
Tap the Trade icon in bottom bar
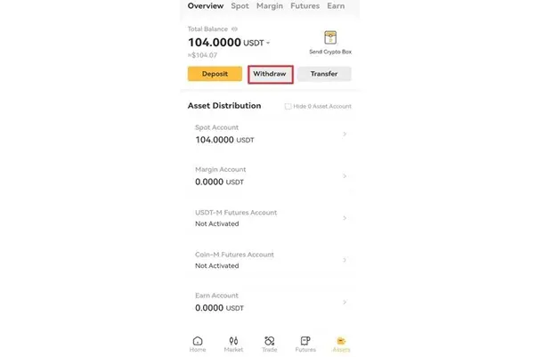click(270, 341)
